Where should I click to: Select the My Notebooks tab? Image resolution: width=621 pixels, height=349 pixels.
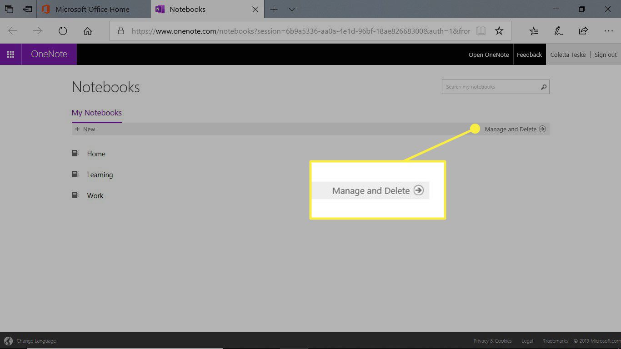97,113
